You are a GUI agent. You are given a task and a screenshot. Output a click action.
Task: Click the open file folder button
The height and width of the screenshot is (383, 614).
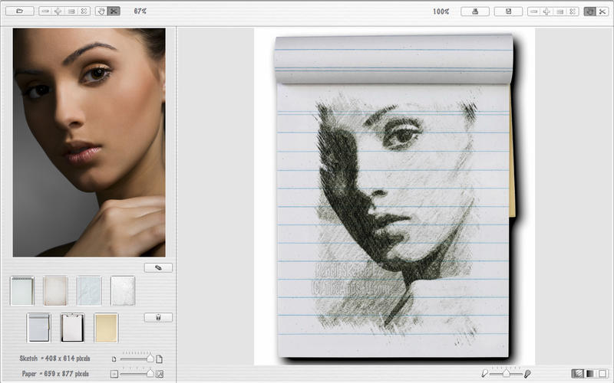point(19,11)
